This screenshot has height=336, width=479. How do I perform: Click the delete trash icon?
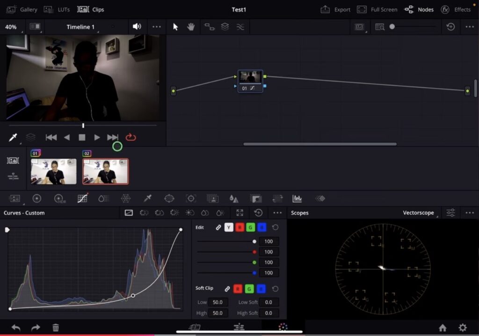(56, 328)
